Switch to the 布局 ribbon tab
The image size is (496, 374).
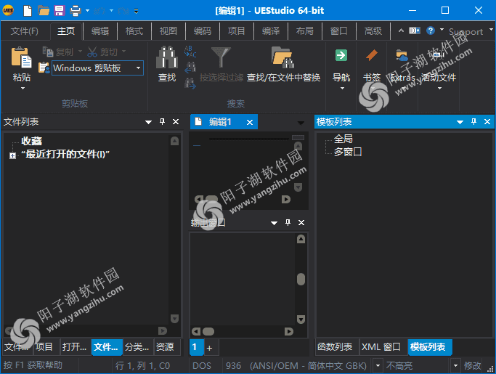point(304,31)
